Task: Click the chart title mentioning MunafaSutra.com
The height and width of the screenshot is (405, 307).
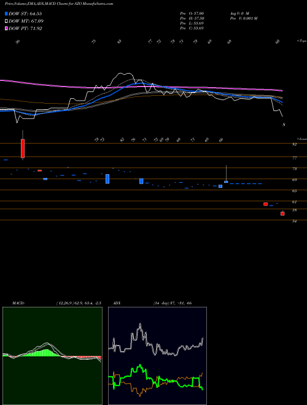Action: (59, 4)
